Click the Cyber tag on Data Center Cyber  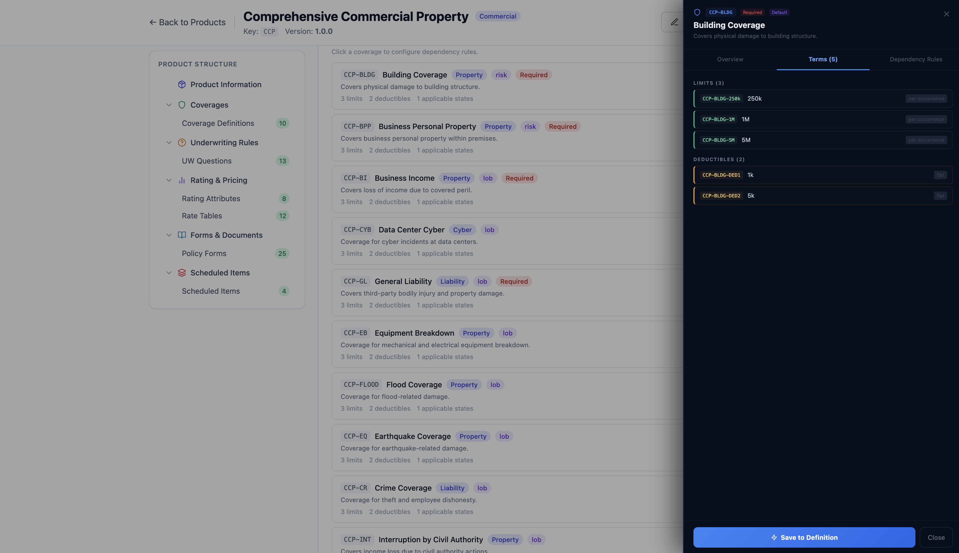tap(462, 229)
